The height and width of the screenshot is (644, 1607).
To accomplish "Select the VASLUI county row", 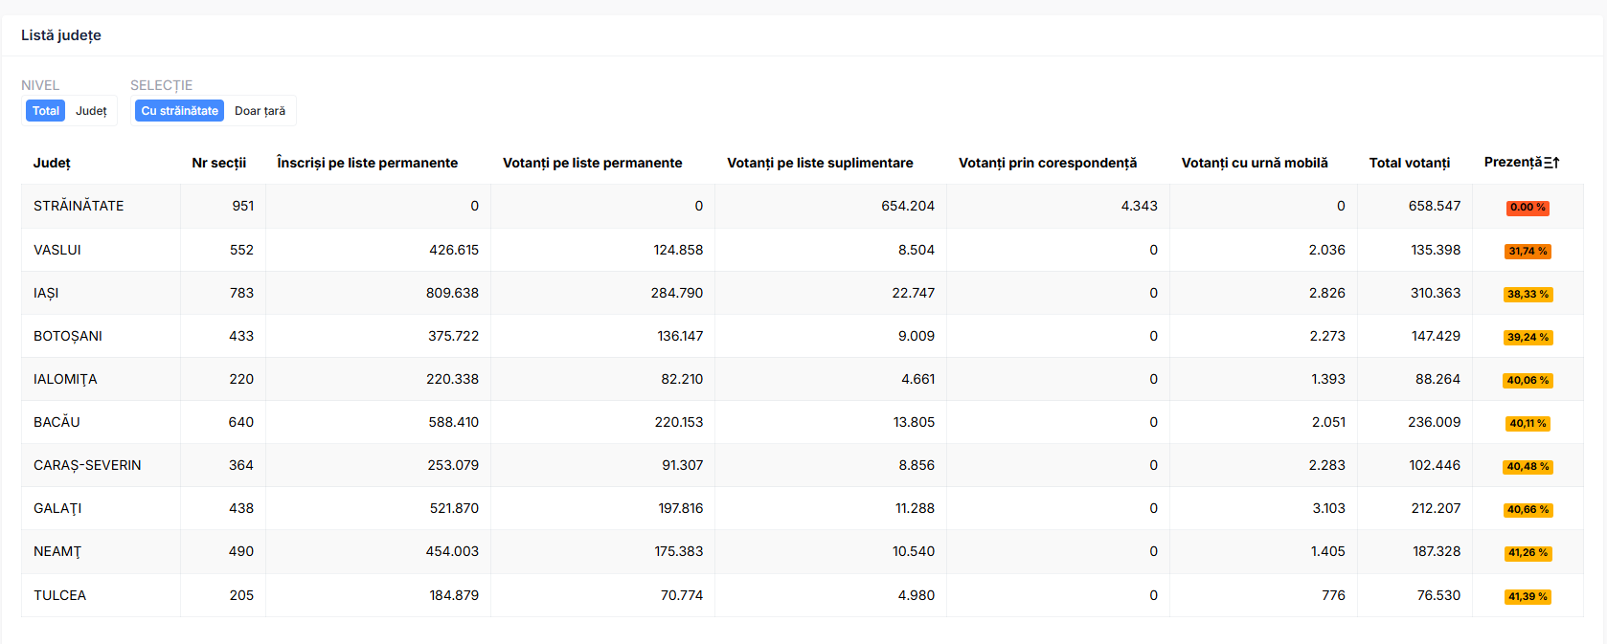I will click(x=802, y=250).
